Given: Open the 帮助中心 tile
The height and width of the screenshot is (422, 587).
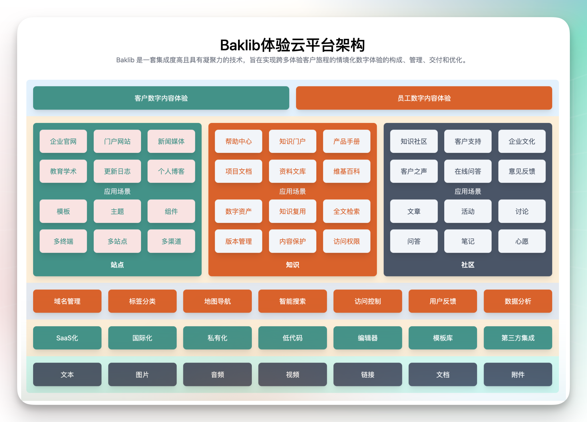Looking at the screenshot, I should 238,141.
